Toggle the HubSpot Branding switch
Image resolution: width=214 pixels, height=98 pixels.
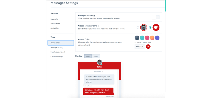tap(156, 17)
